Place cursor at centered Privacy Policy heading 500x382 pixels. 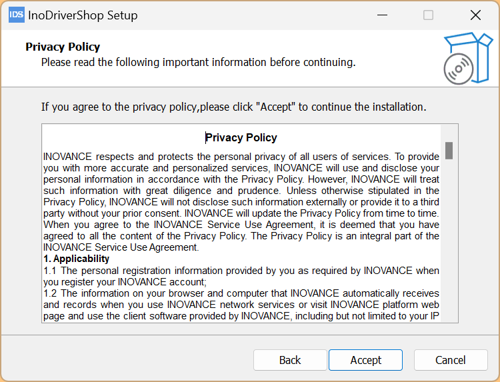pyautogui.click(x=241, y=137)
